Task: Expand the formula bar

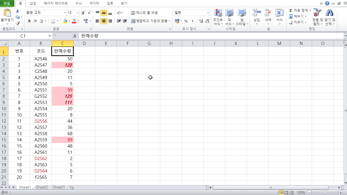Action: click(x=345, y=36)
